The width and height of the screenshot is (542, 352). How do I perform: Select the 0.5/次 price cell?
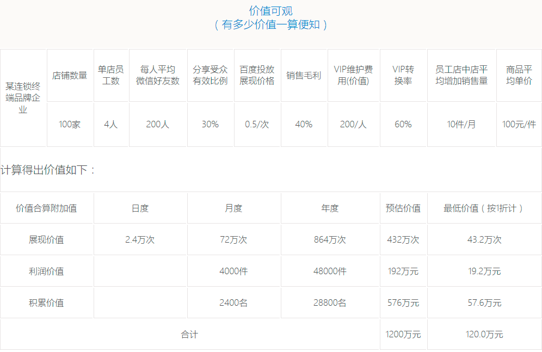pos(257,125)
